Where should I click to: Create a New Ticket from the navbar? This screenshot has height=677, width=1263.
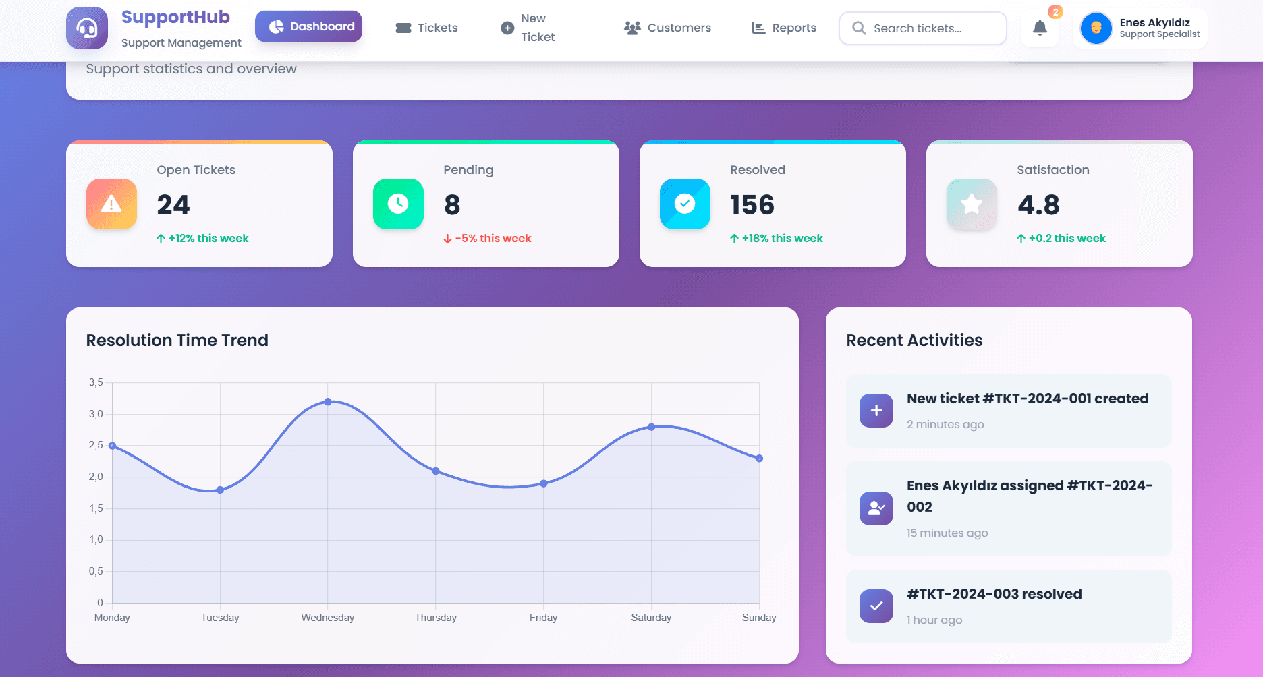[x=528, y=28]
